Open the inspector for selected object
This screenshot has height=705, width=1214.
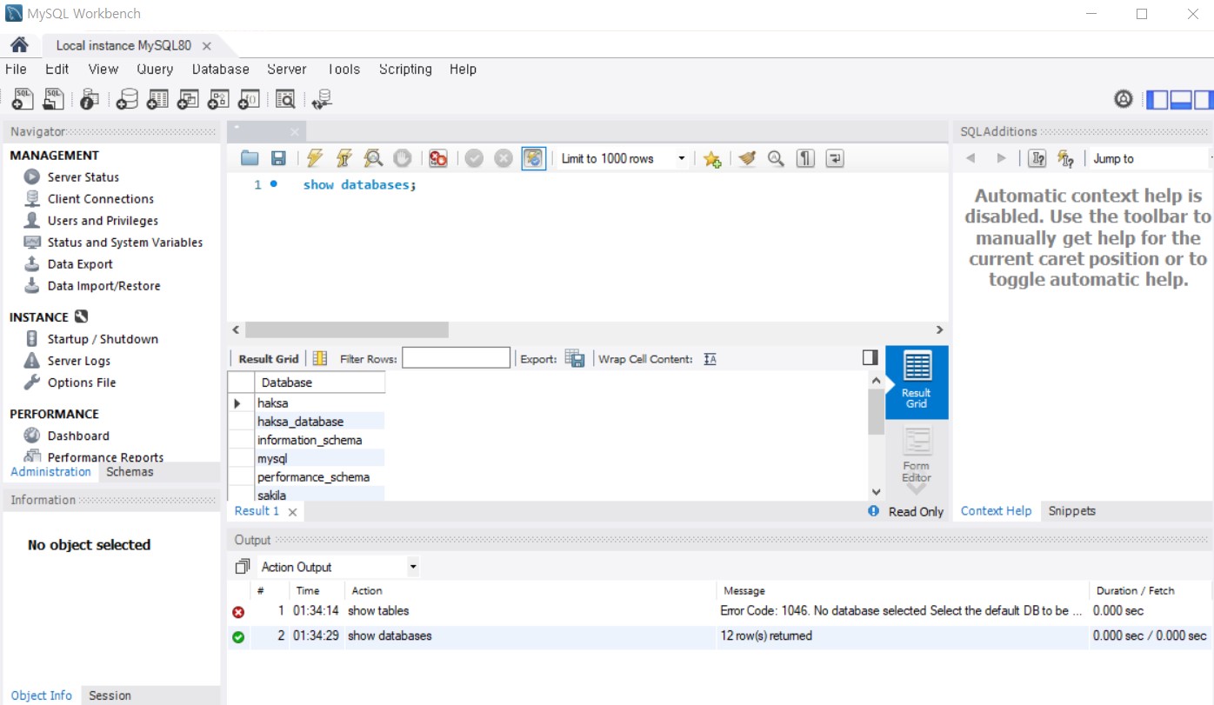89,100
